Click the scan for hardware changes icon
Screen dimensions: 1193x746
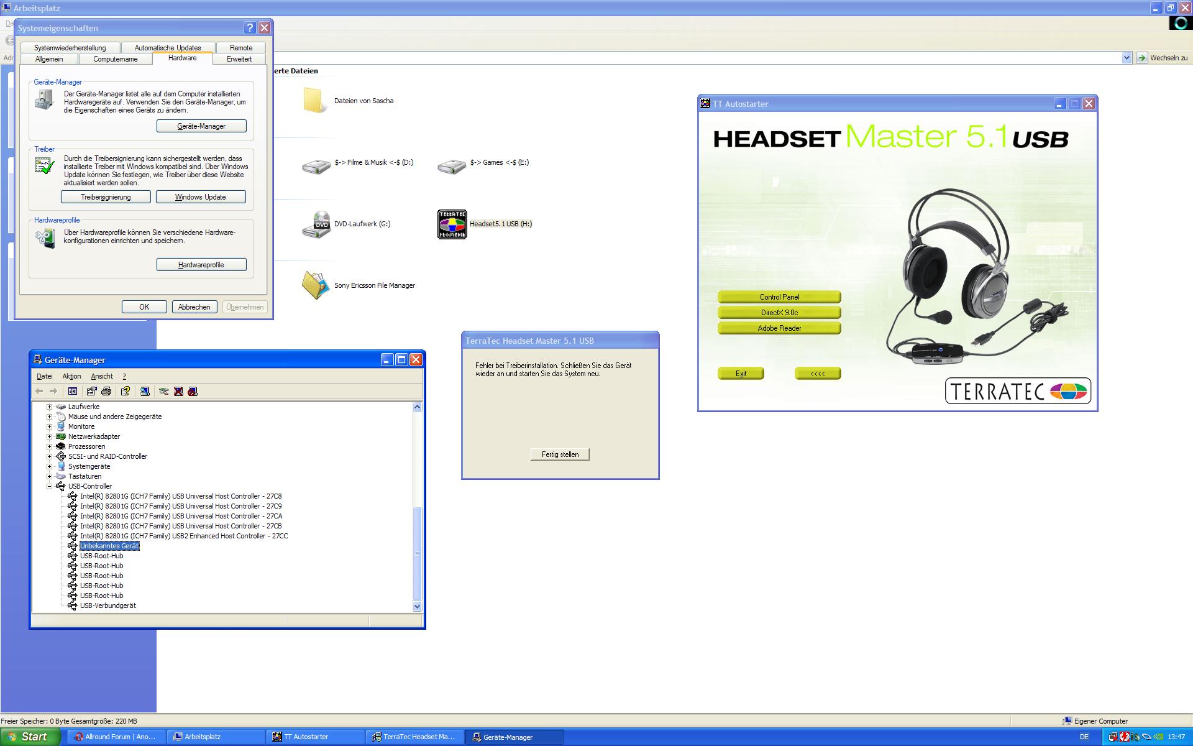click(x=145, y=391)
